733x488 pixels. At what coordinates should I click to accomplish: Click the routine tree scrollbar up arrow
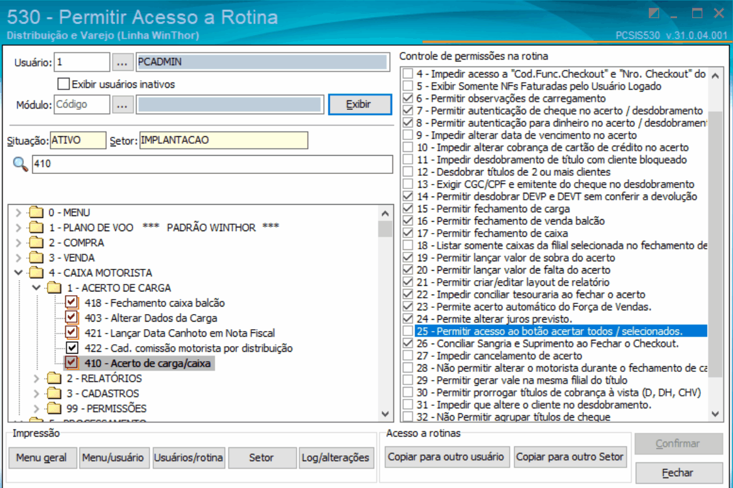(x=385, y=214)
